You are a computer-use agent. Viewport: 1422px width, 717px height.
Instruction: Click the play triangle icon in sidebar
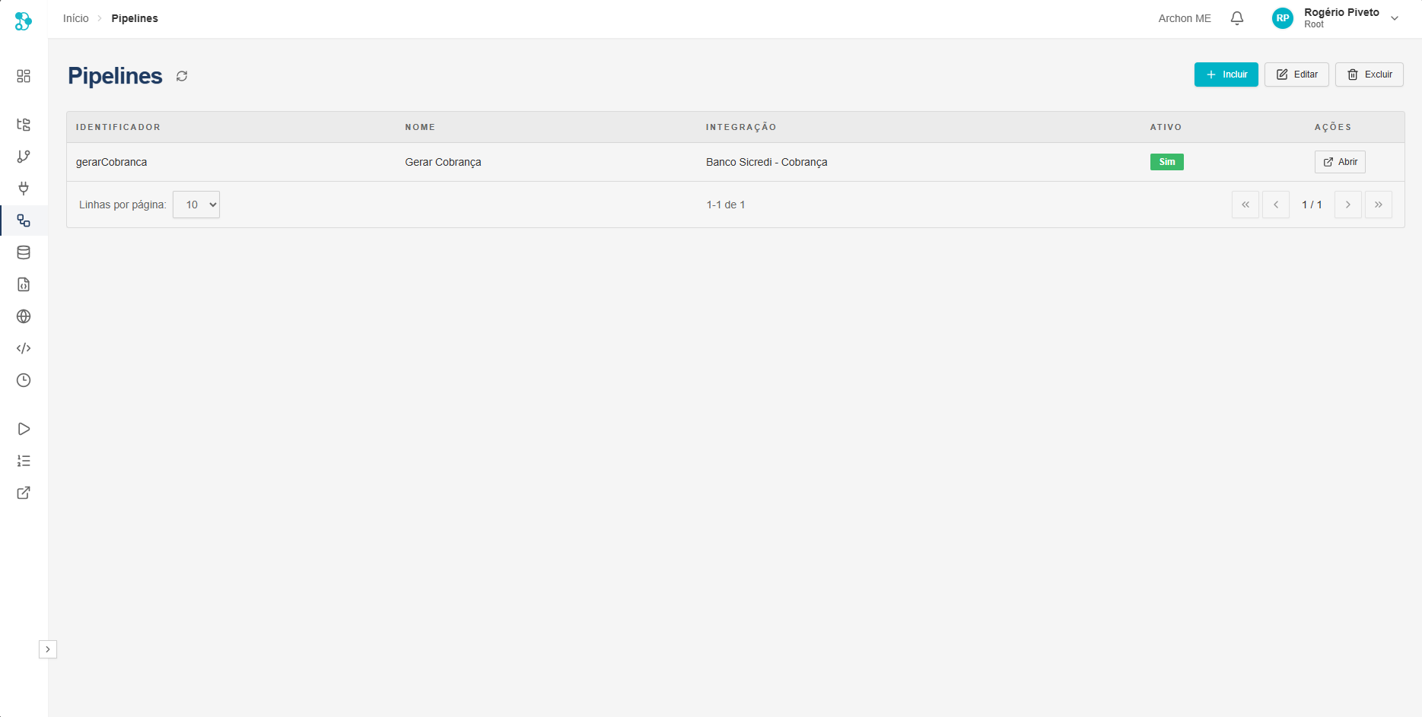[x=24, y=429]
